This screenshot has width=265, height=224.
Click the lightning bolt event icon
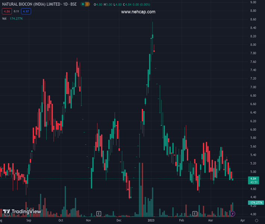pos(233,214)
